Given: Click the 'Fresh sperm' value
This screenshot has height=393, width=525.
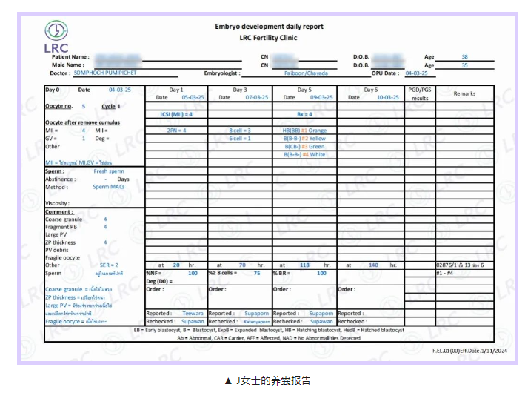Looking at the screenshot, I should click(x=109, y=171).
